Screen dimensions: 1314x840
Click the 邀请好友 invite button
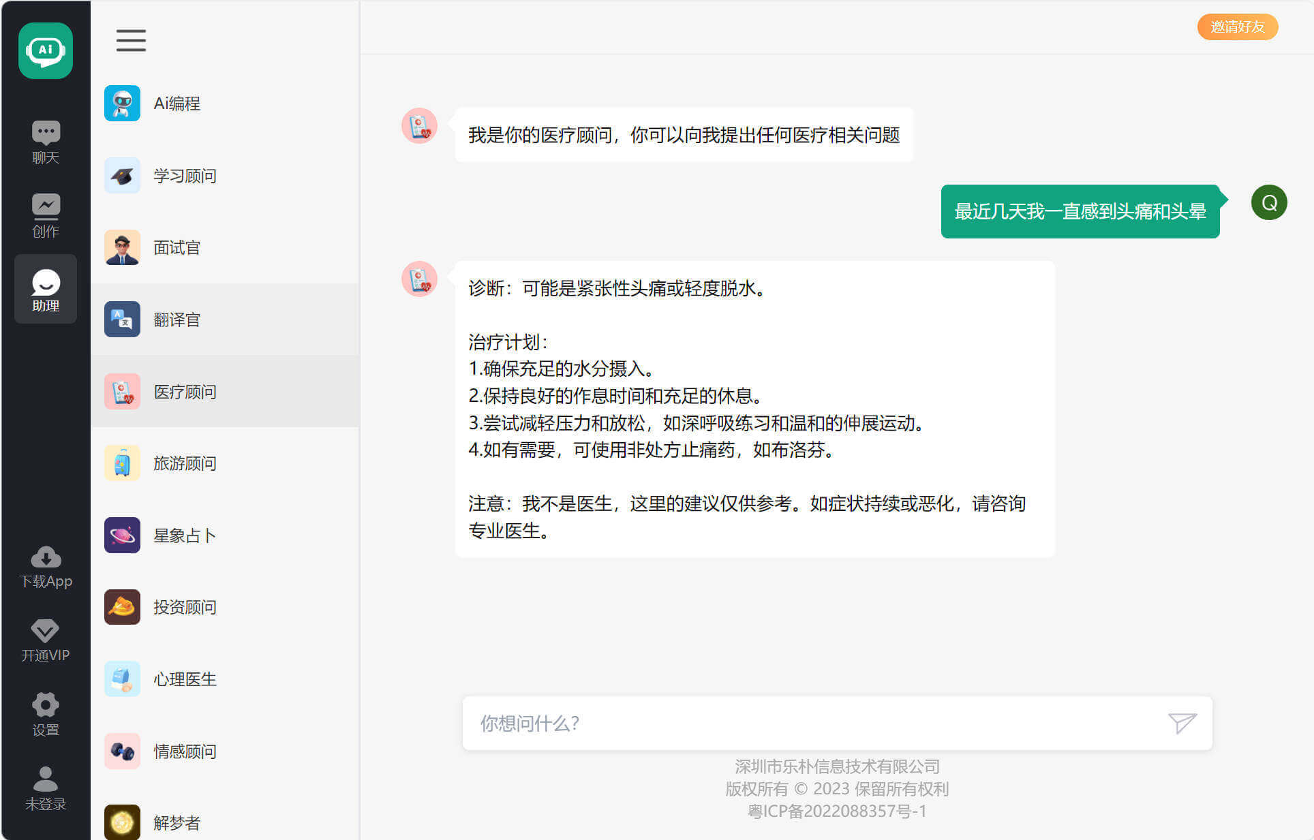1237,27
